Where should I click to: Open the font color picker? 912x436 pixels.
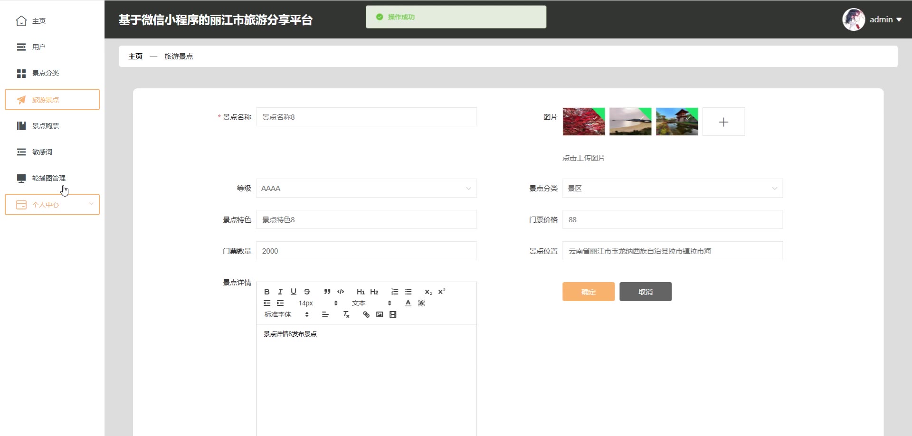coord(408,303)
